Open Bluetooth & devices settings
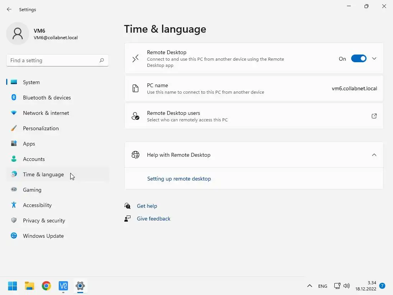393x295 pixels. 47,98
